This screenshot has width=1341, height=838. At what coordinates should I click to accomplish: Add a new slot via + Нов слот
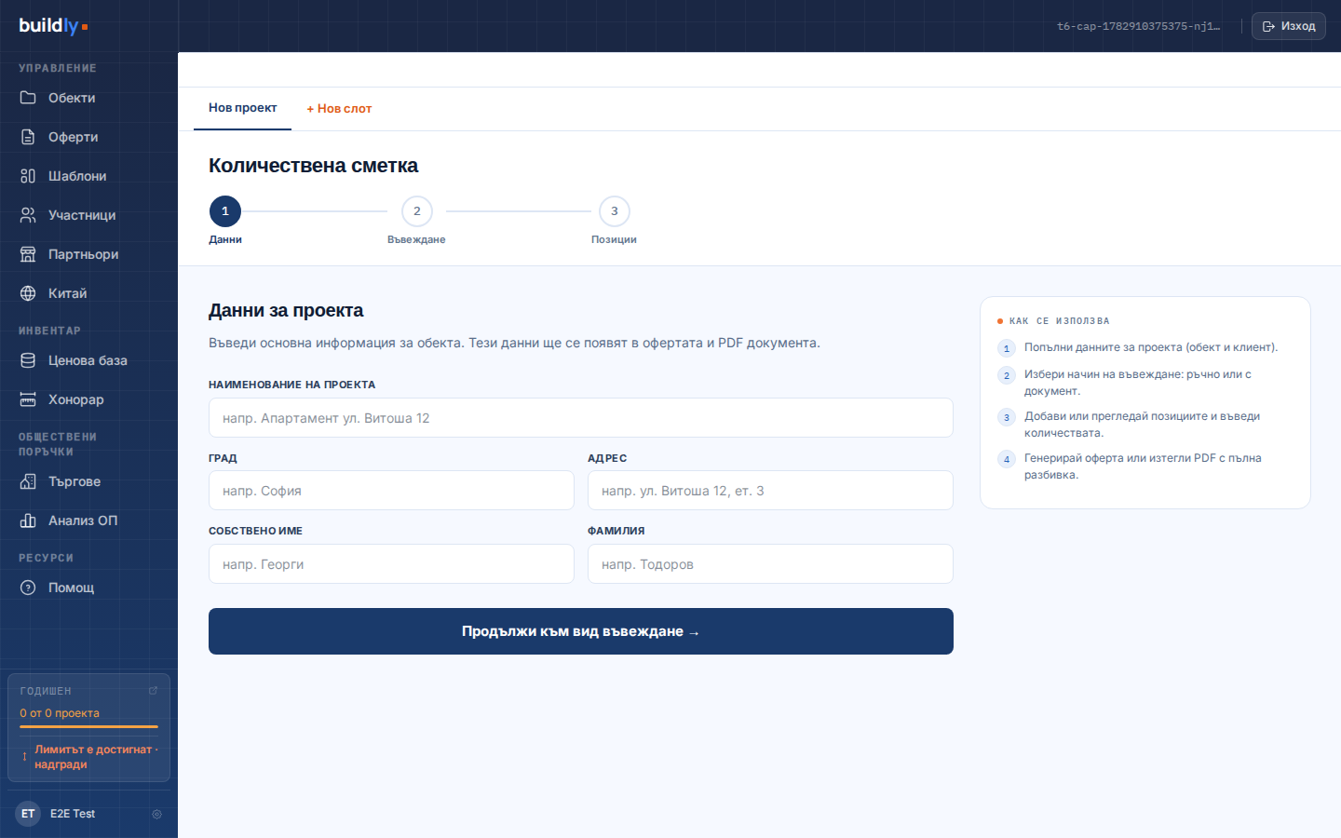click(x=339, y=109)
